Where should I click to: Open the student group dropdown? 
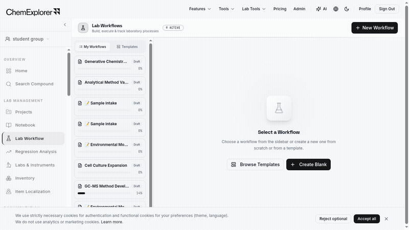[28, 39]
